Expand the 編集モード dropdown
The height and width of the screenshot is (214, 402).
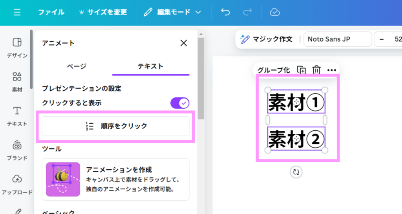pyautogui.click(x=173, y=12)
